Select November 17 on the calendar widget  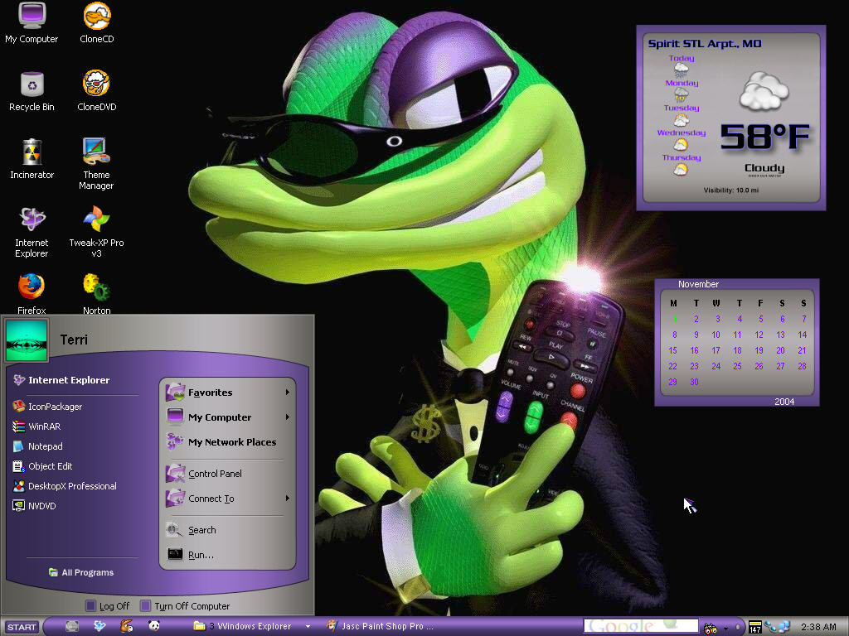coord(716,350)
